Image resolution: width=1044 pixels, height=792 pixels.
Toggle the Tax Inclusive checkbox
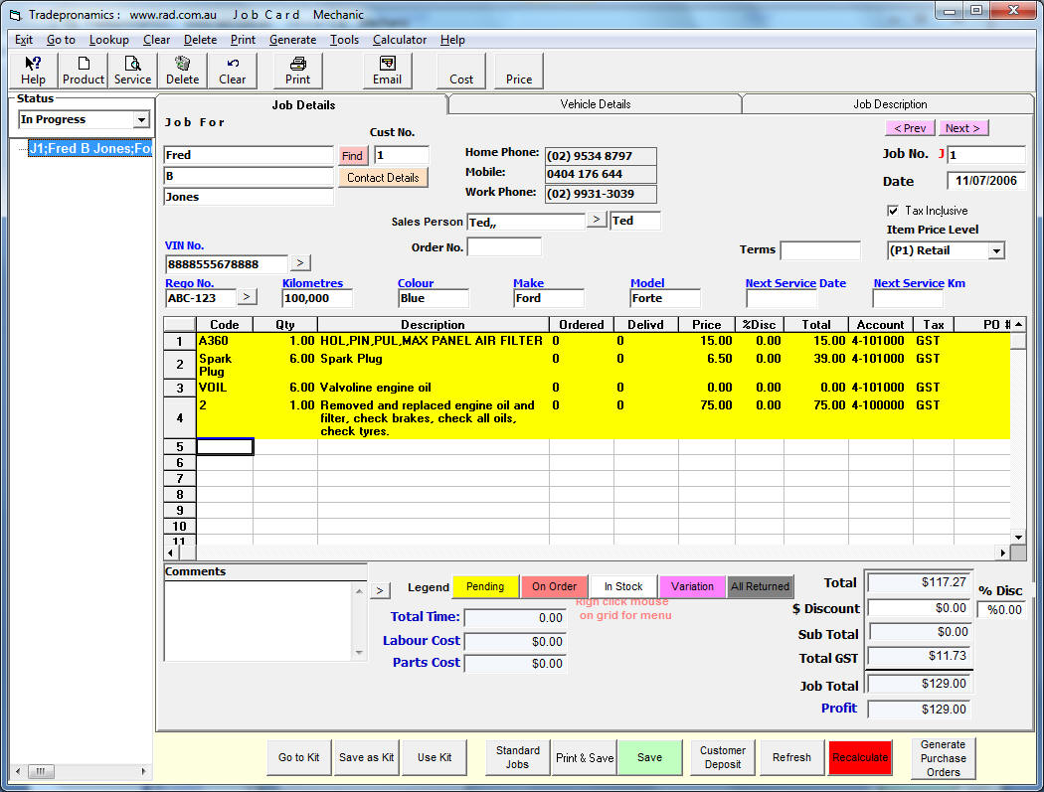(893, 211)
